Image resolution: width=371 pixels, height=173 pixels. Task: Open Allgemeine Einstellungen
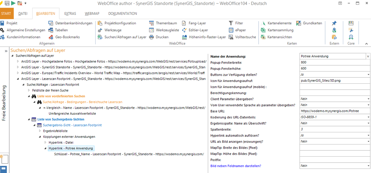pos(23,30)
